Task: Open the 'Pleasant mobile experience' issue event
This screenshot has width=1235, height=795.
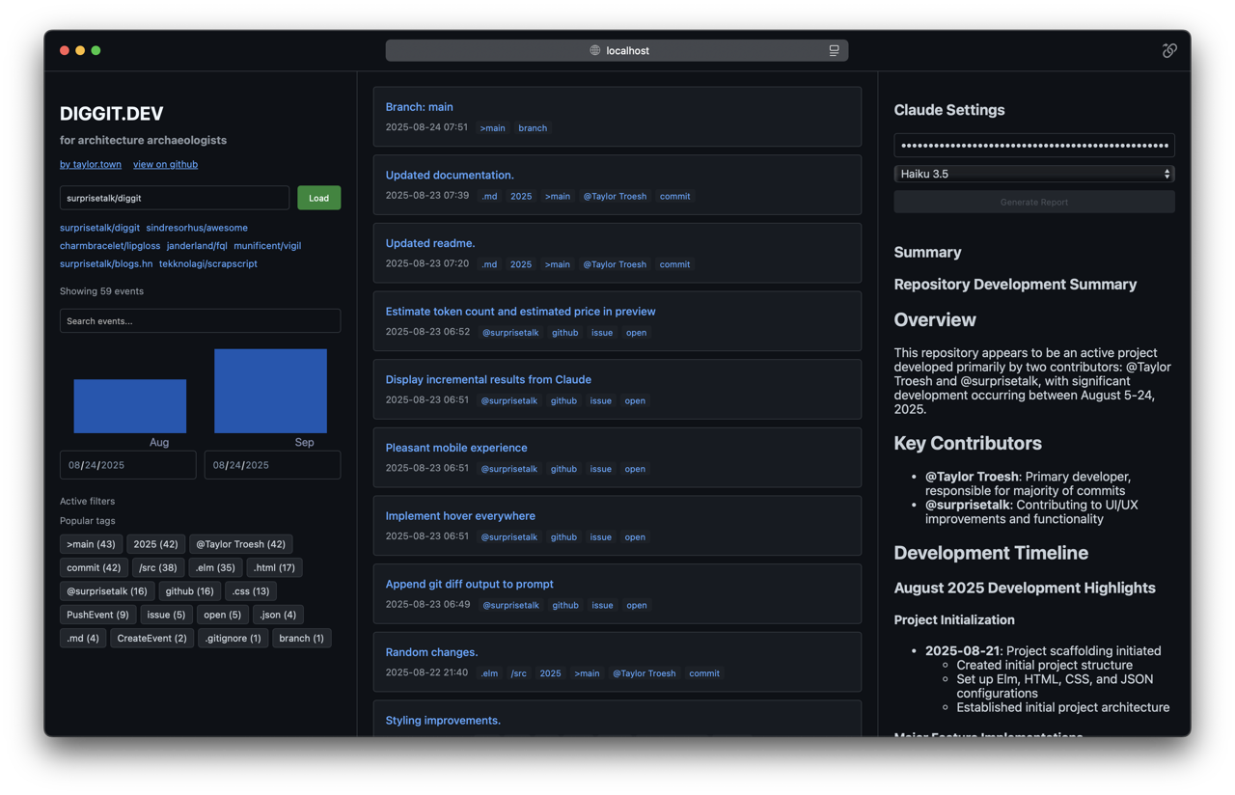Action: click(x=456, y=448)
